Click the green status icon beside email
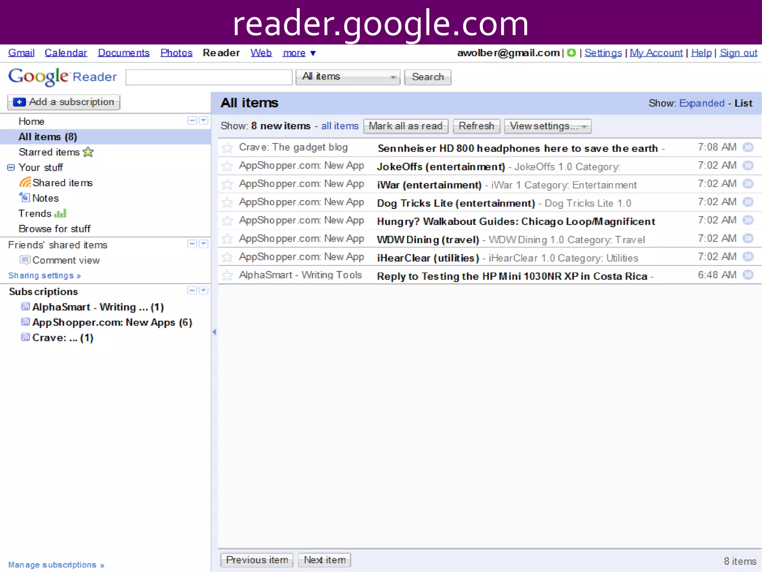Viewport: 762px width, 572px height. [571, 53]
